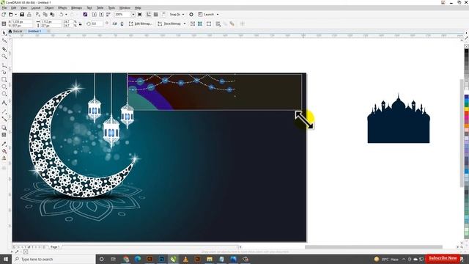The width and height of the screenshot is (469, 264).
Task: Click the Trace Bitmap button
Action: (169, 23)
